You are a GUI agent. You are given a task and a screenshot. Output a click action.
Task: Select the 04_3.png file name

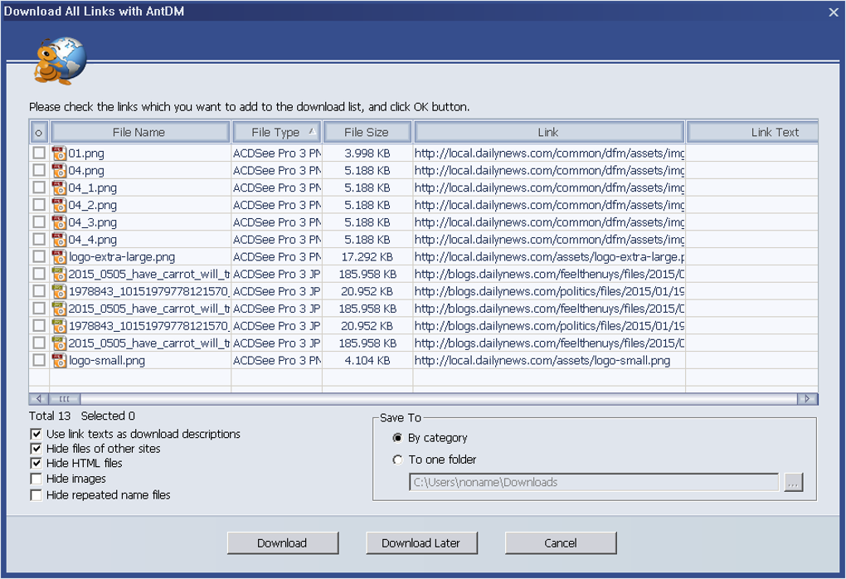[x=93, y=222]
